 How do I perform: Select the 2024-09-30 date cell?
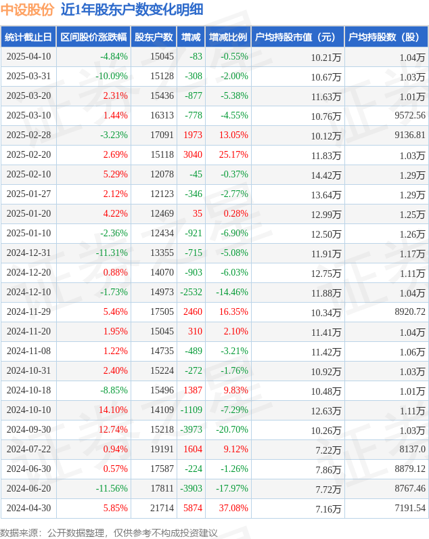click(x=28, y=430)
